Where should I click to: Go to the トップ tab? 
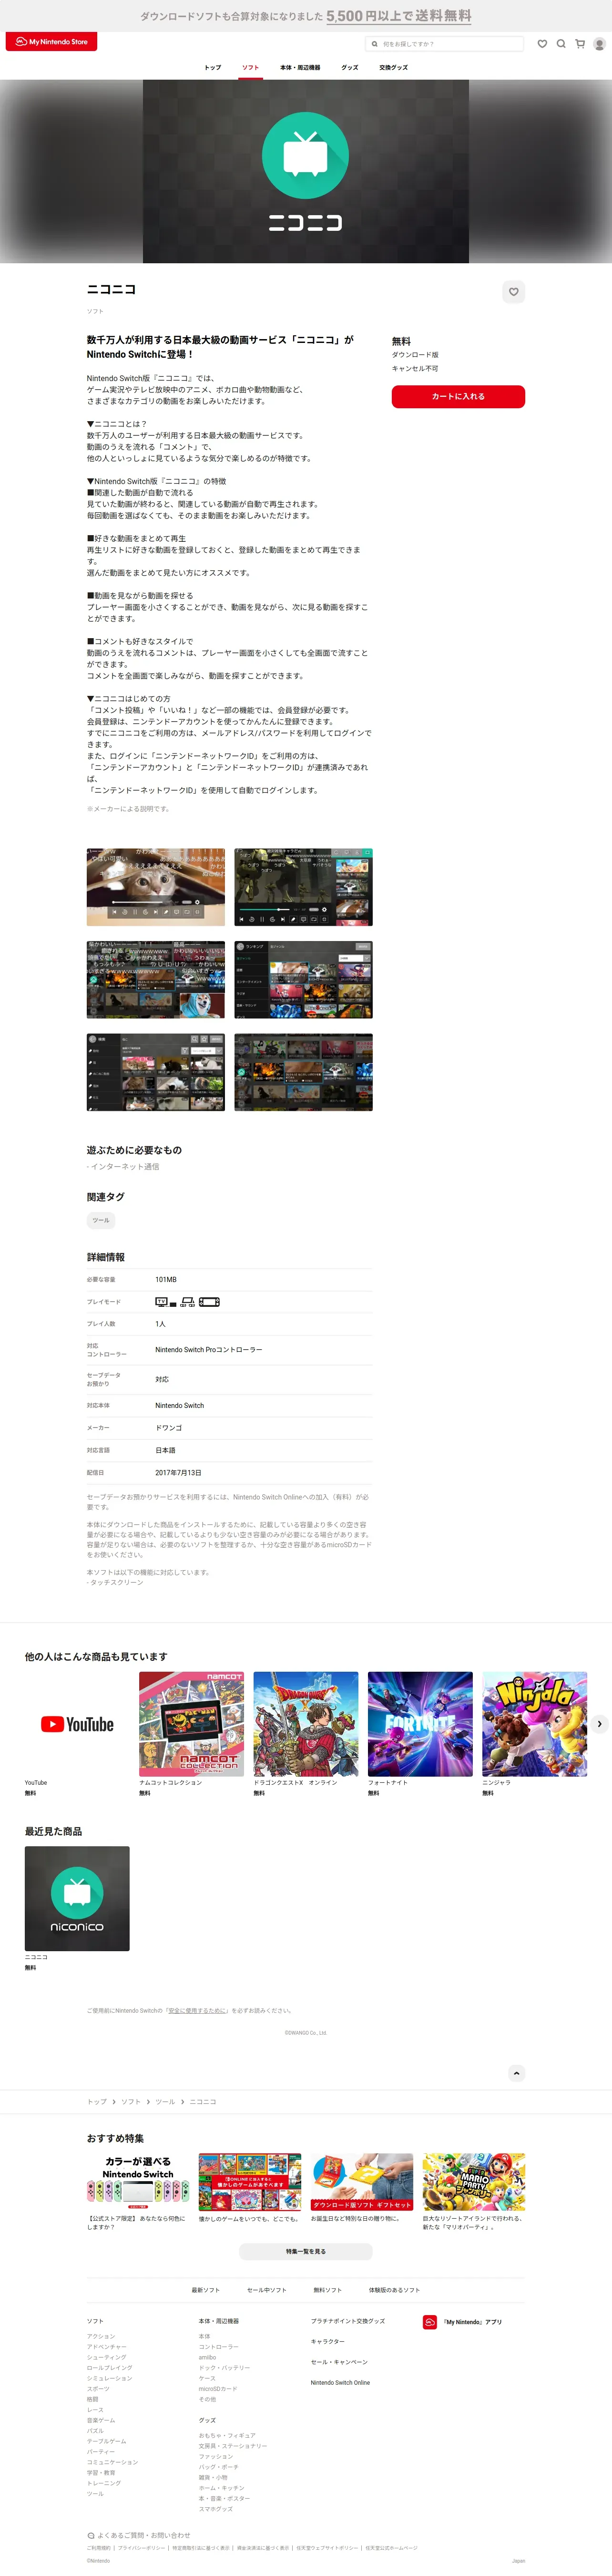pos(213,68)
